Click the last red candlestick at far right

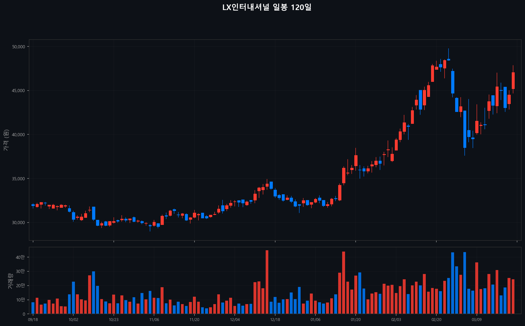pyautogui.click(x=513, y=81)
